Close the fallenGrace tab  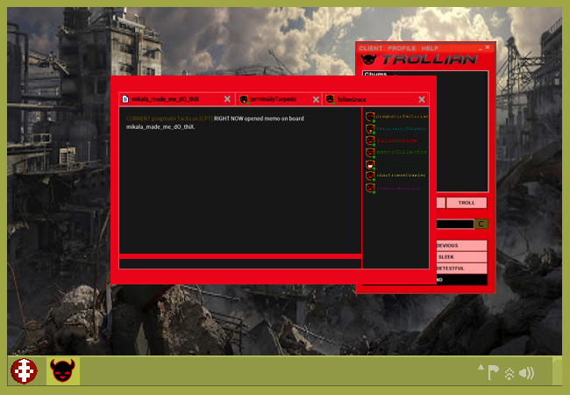point(422,100)
